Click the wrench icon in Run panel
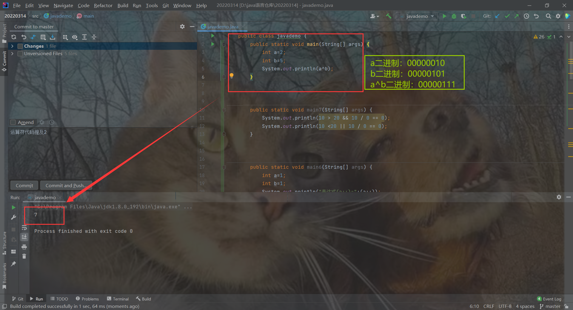 click(x=13, y=217)
